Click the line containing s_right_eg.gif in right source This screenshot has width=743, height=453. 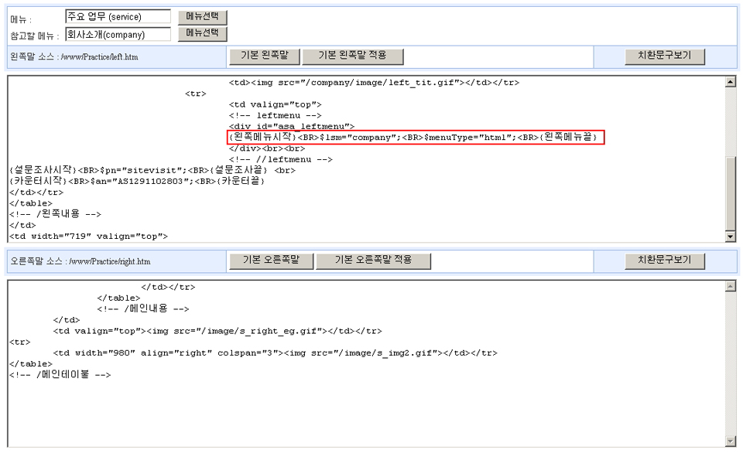click(x=217, y=331)
